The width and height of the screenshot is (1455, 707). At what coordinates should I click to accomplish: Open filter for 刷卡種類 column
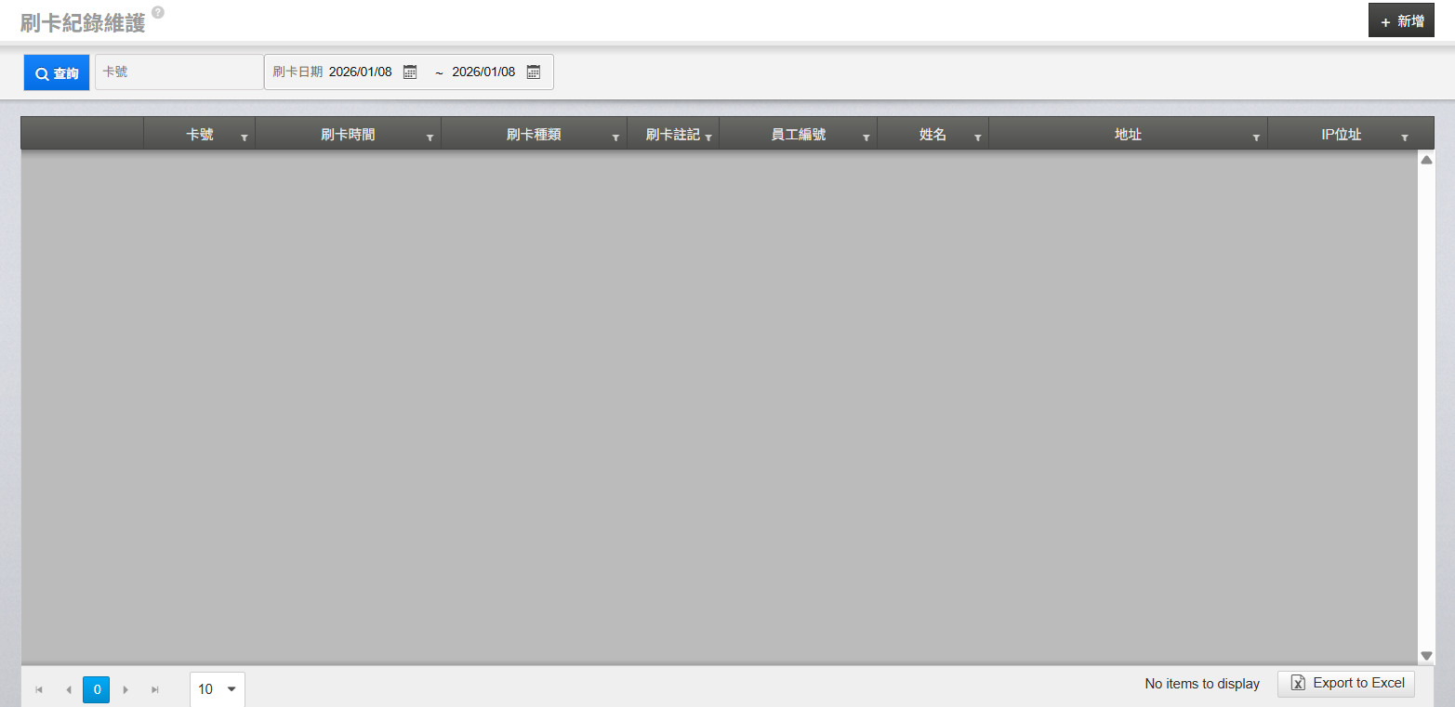coord(615,137)
